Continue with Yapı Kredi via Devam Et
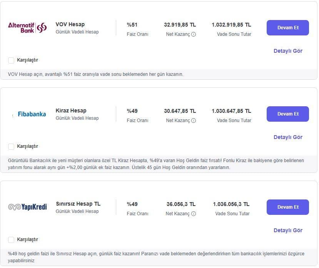Image resolution: width=319 pixels, height=268 pixels. click(288, 207)
